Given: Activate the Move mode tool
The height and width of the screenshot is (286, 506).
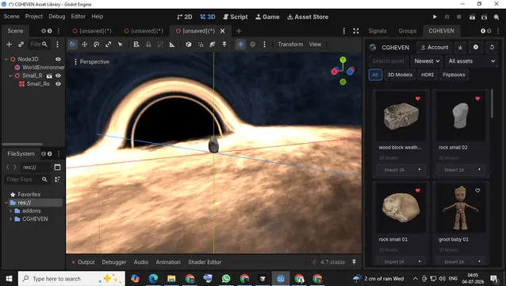Looking at the screenshot, I should (85, 44).
